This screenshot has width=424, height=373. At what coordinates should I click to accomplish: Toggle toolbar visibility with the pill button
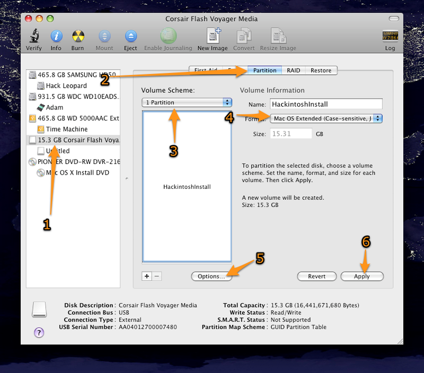(x=394, y=19)
